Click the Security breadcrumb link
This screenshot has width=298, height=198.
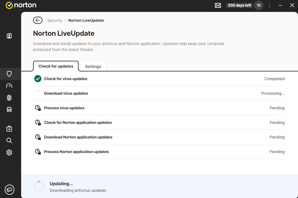55,21
